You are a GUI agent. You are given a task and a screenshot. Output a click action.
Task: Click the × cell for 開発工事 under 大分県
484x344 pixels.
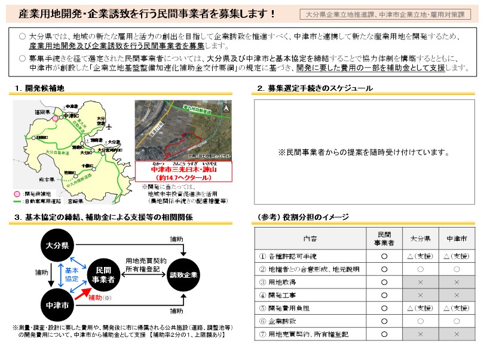tap(420, 294)
